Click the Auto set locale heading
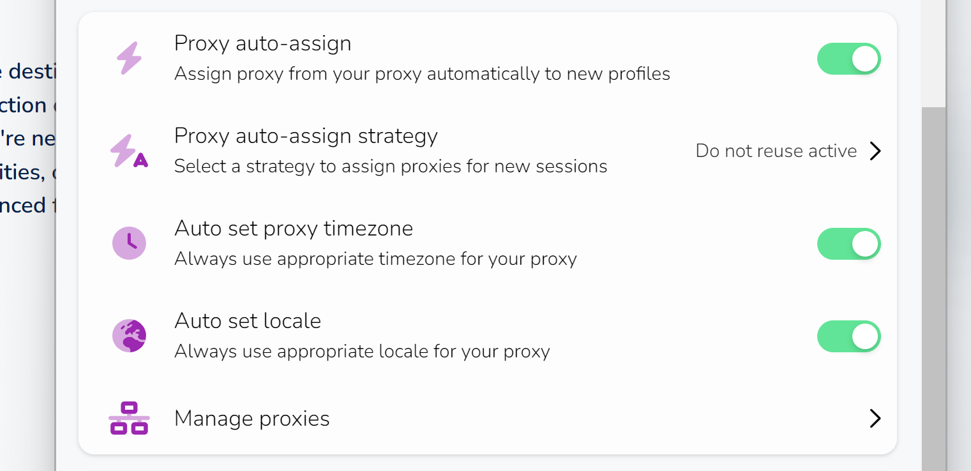Image resolution: width=971 pixels, height=471 pixels. 248,320
